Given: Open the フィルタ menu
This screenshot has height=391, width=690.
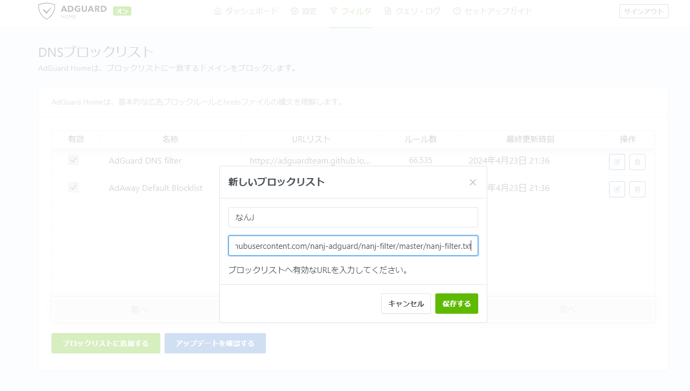Looking at the screenshot, I should pyautogui.click(x=350, y=11).
